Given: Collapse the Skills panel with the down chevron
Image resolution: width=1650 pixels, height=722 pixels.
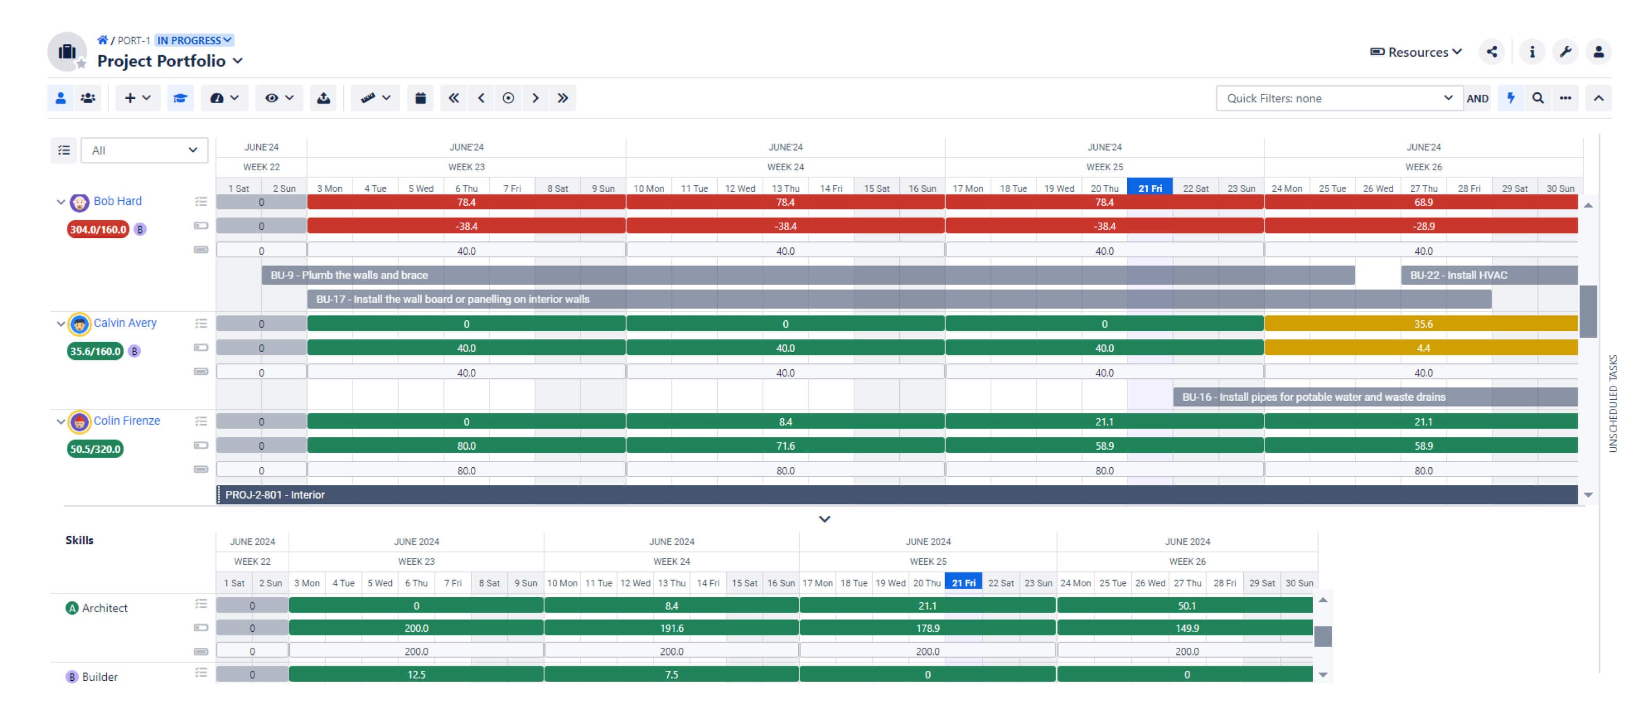Looking at the screenshot, I should (x=824, y=519).
